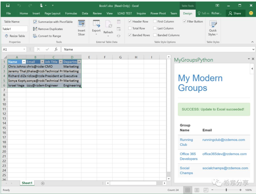
Task: Click Resize Table button
Action: coord(15,36)
